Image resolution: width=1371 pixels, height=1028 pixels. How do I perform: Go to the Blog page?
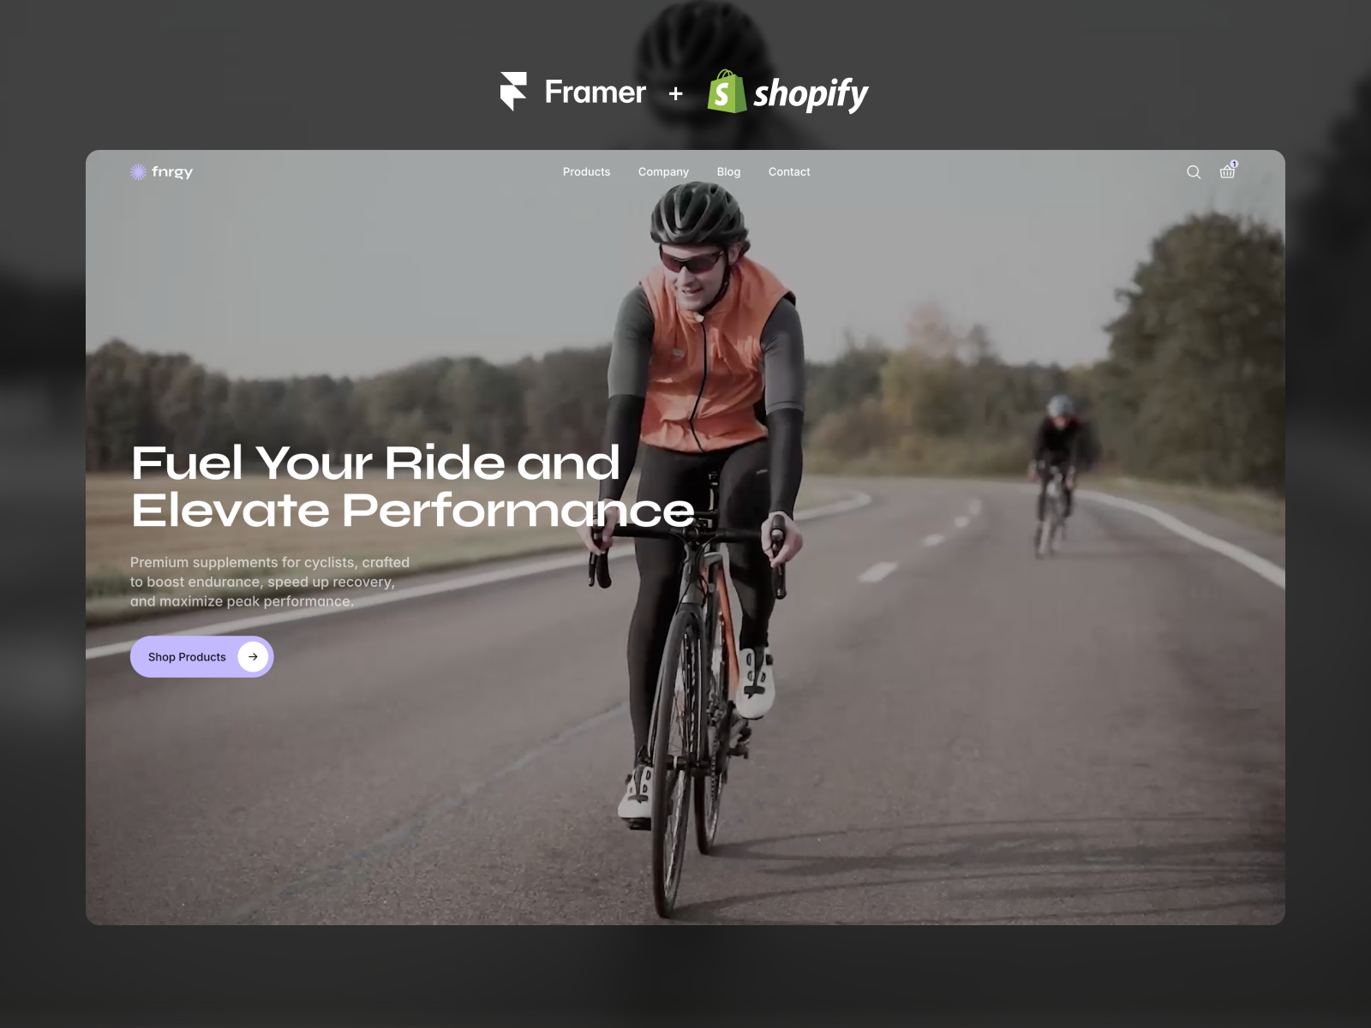(728, 172)
